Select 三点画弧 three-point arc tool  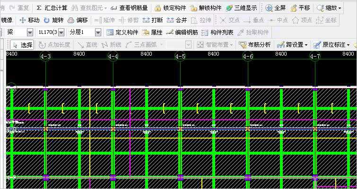click(x=141, y=45)
